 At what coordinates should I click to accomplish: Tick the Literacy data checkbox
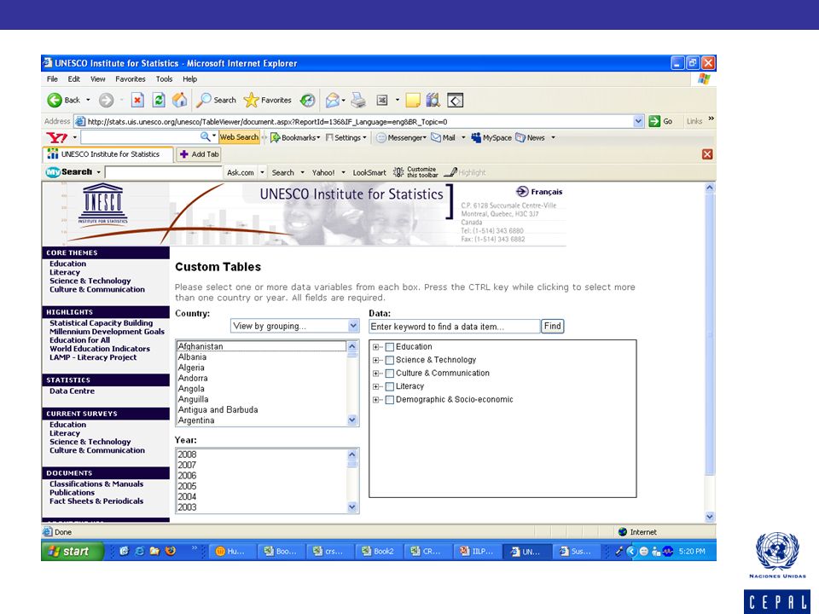pos(389,386)
